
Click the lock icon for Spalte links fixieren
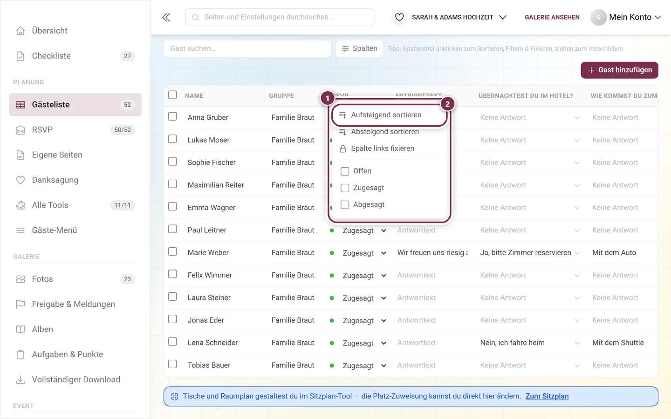click(x=343, y=149)
